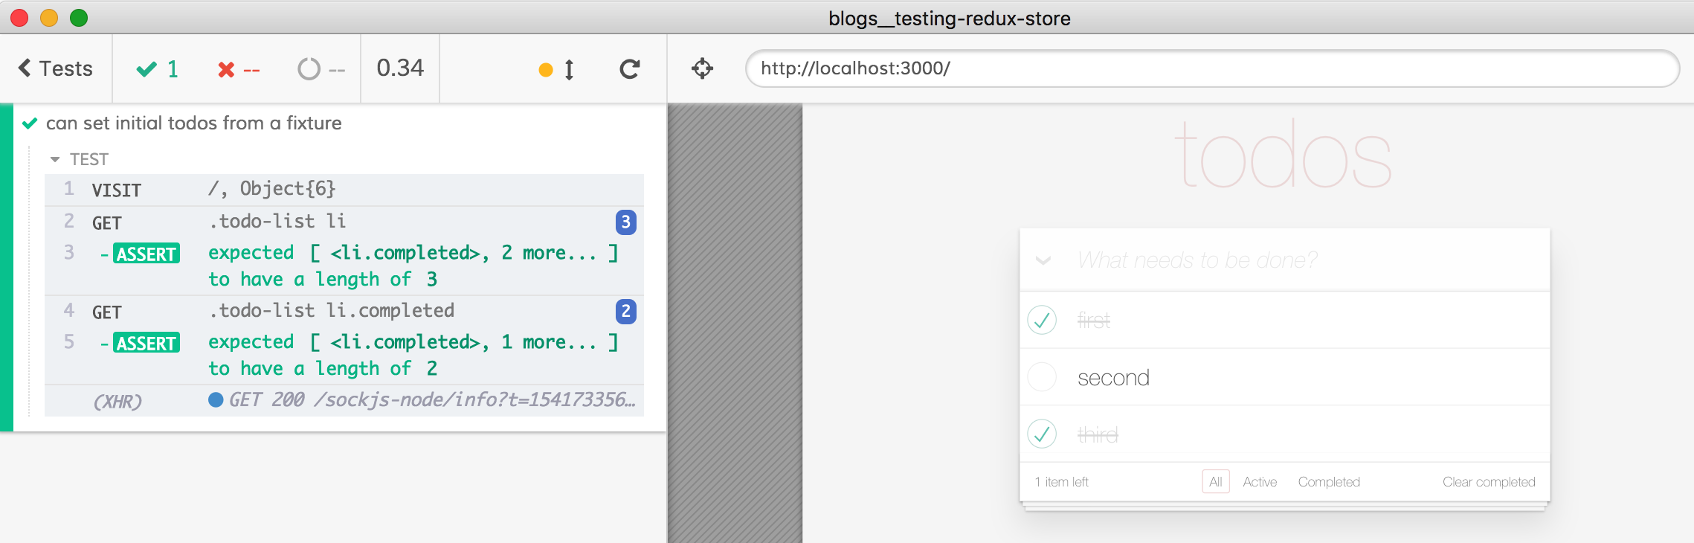This screenshot has width=1694, height=543.
Task: Click the 'first' todo label
Action: [x=1094, y=321]
